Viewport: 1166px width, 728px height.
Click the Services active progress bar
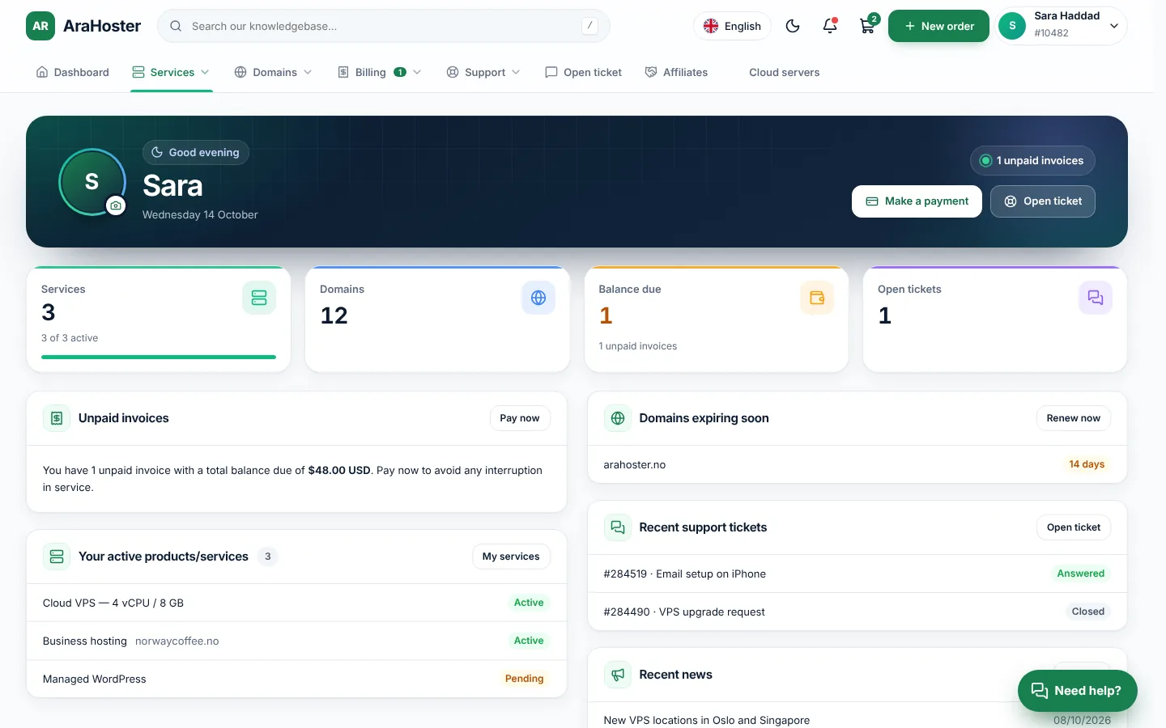[159, 357]
